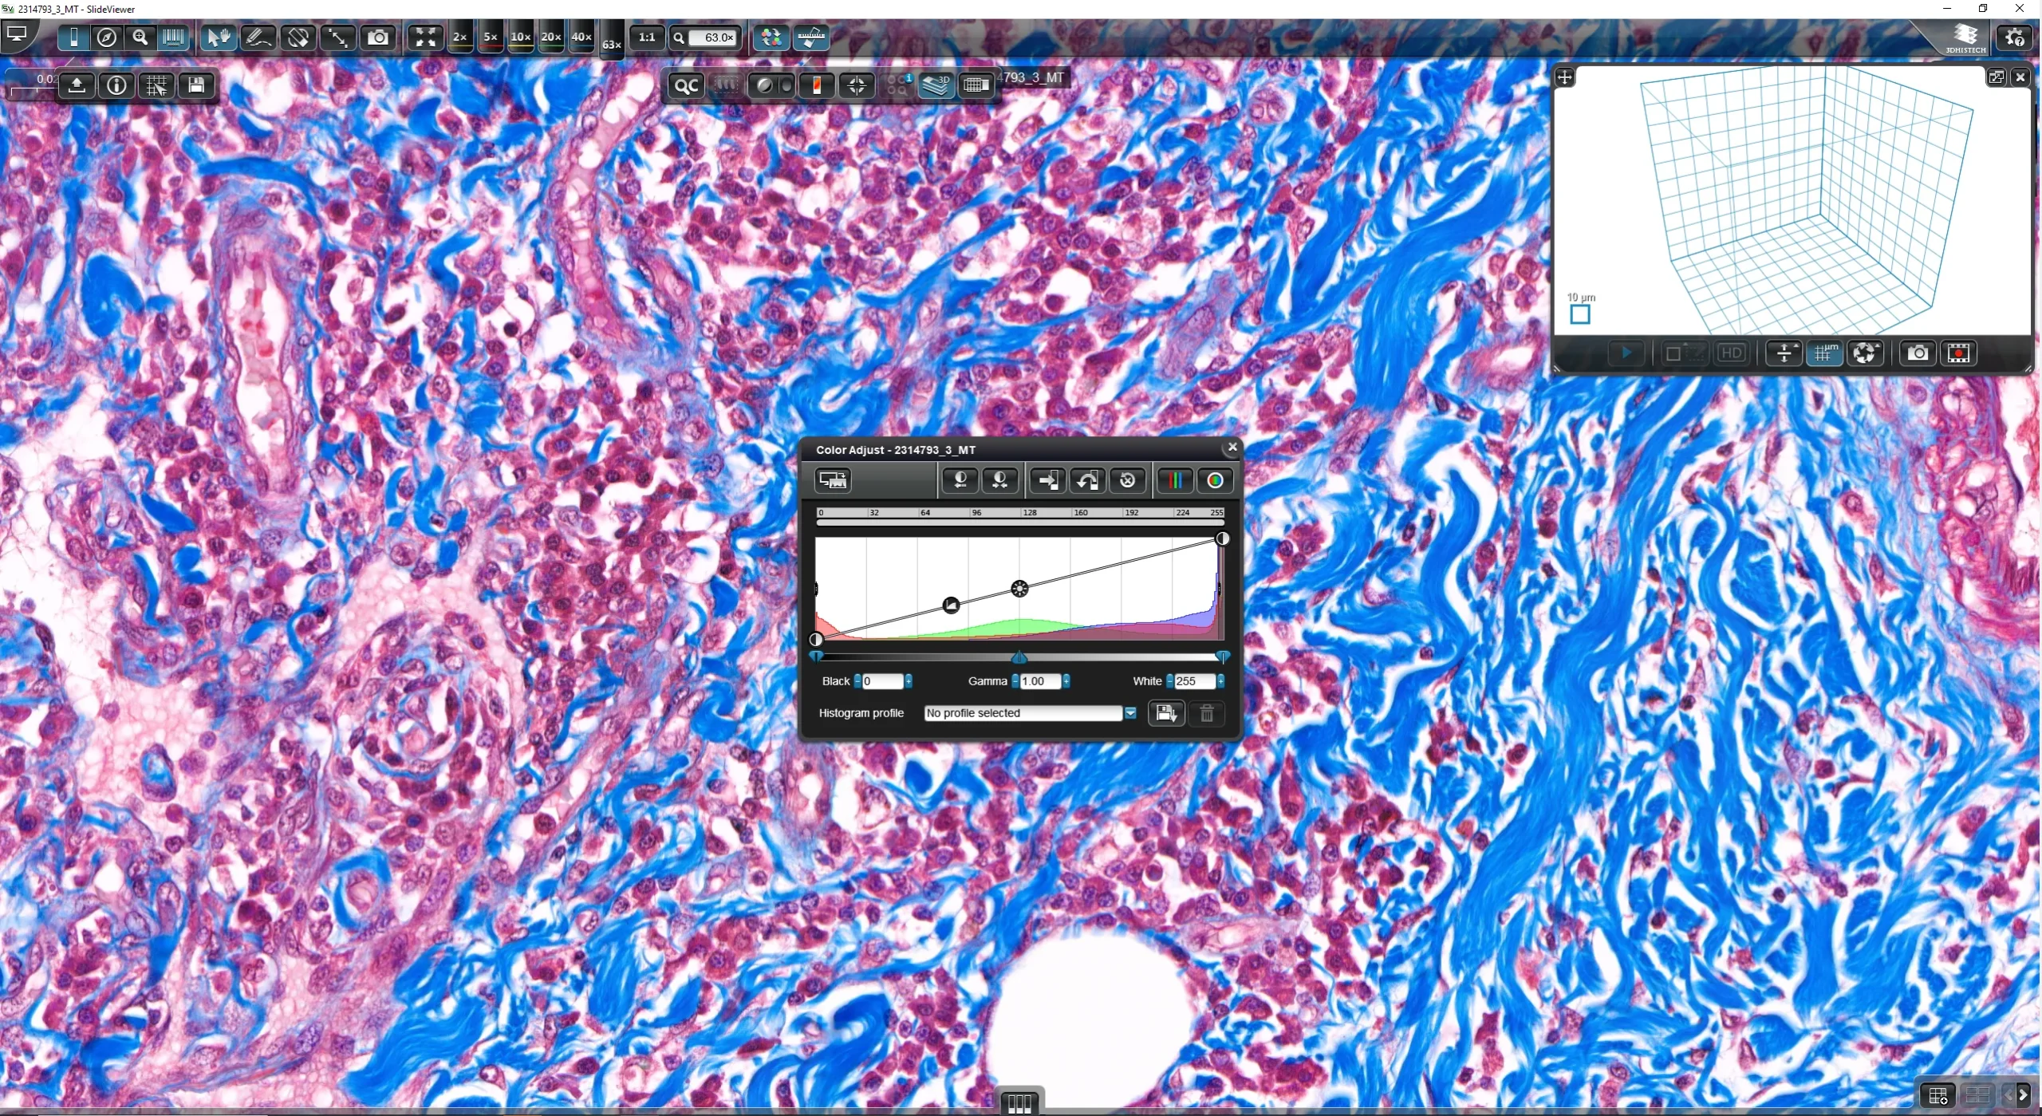Activate the distance measurement tool
The height and width of the screenshot is (1116, 2042).
pyautogui.click(x=338, y=37)
